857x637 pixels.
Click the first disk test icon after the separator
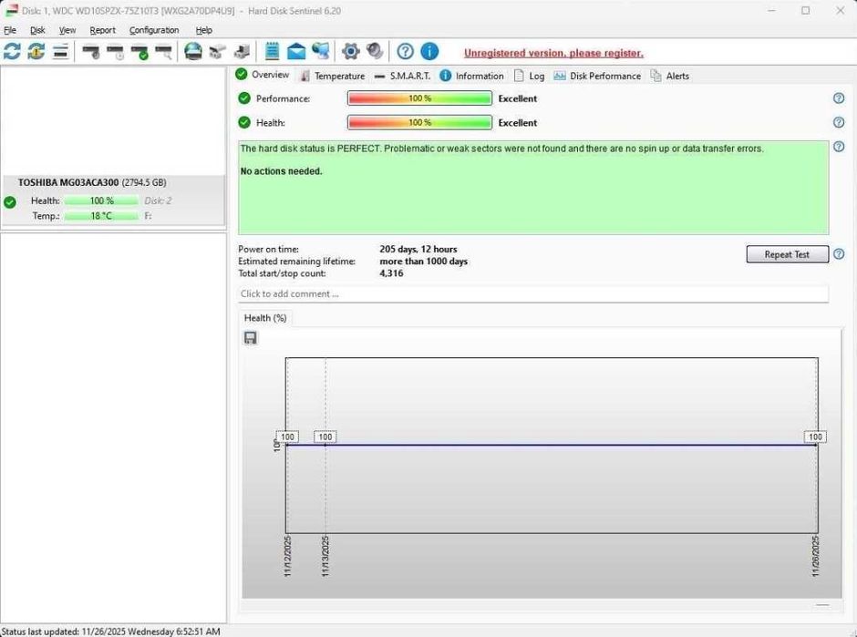pyautogui.click(x=91, y=53)
